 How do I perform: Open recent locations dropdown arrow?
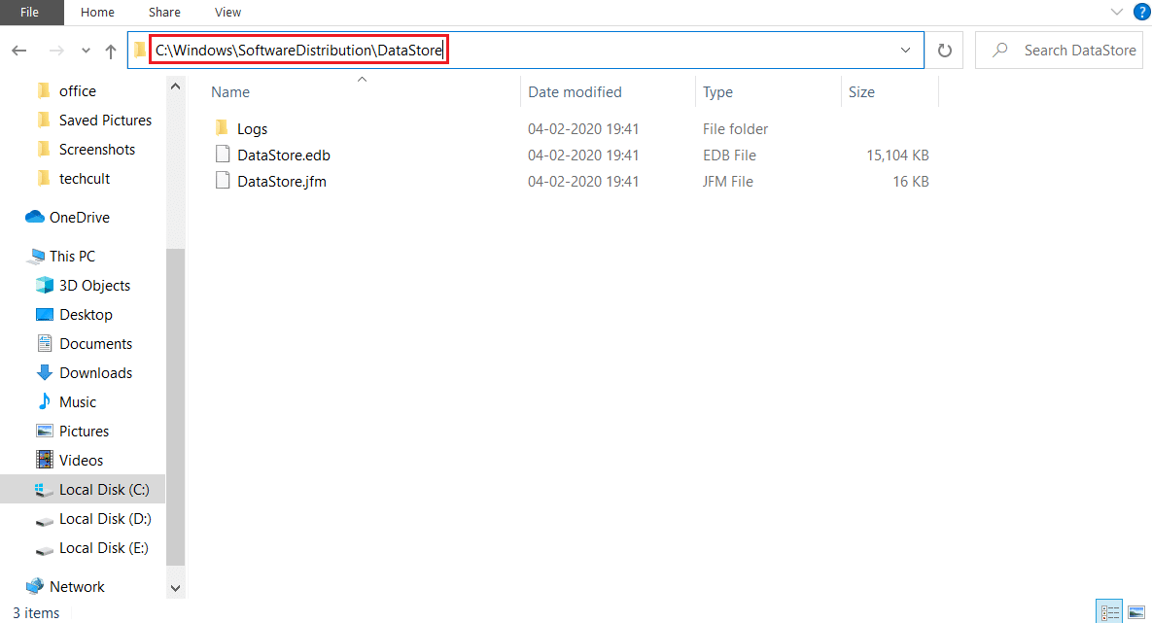point(86,51)
